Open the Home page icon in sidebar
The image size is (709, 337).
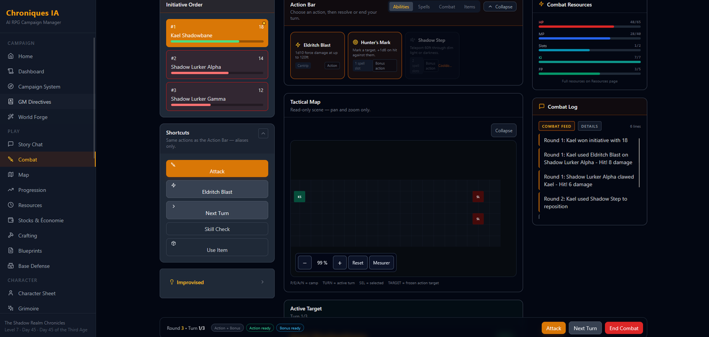pyautogui.click(x=11, y=56)
